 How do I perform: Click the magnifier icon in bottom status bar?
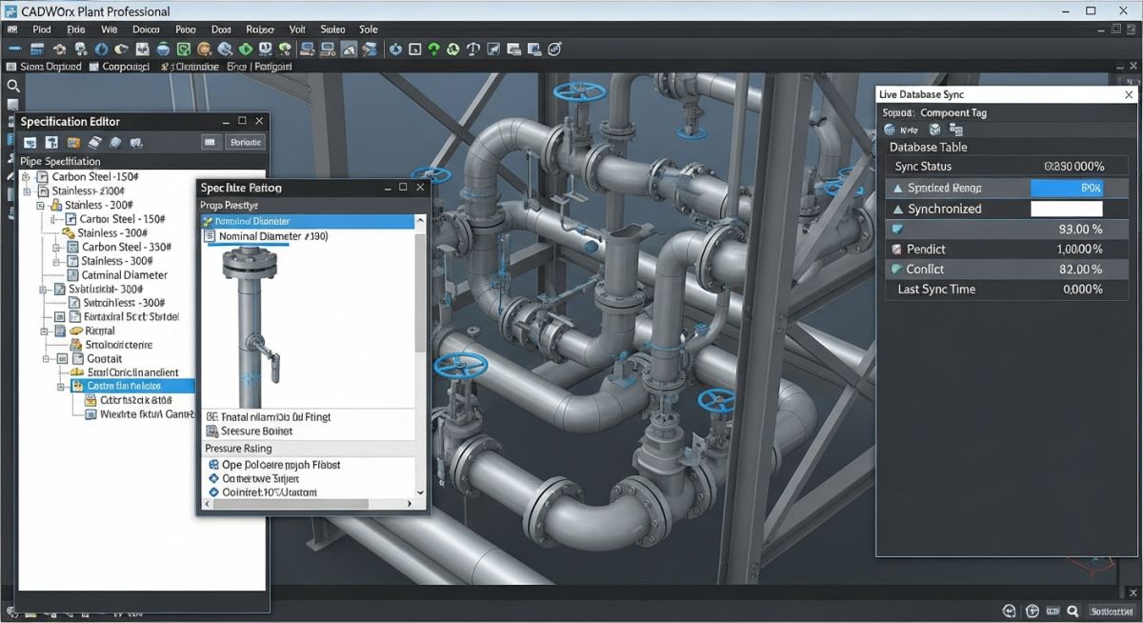pos(1072,612)
